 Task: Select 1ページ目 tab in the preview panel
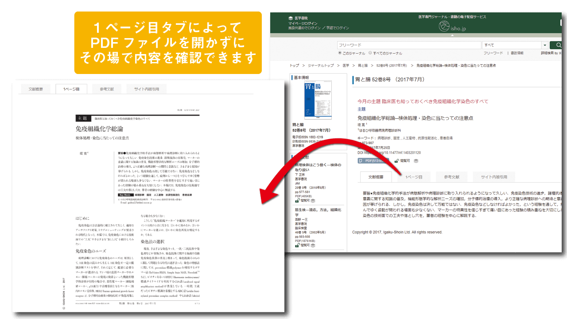point(71,89)
